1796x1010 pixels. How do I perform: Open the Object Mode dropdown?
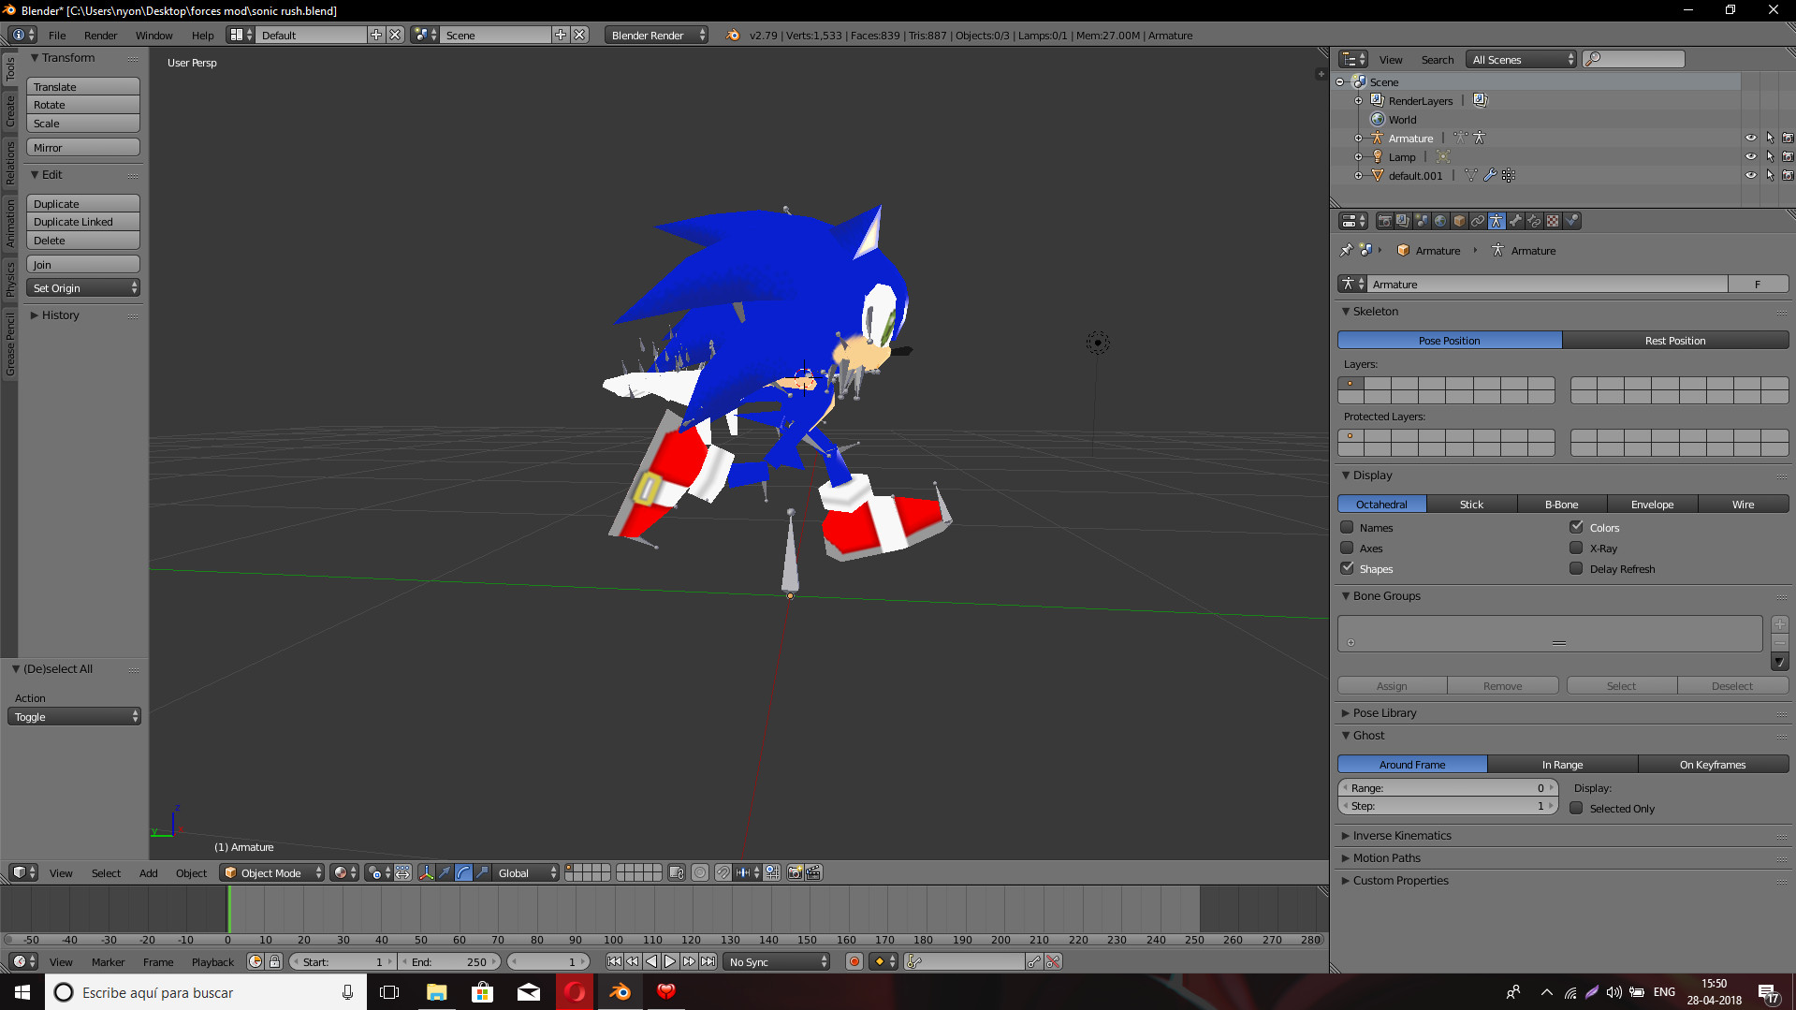(271, 872)
